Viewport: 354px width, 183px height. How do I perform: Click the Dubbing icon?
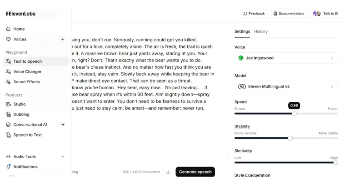8,114
